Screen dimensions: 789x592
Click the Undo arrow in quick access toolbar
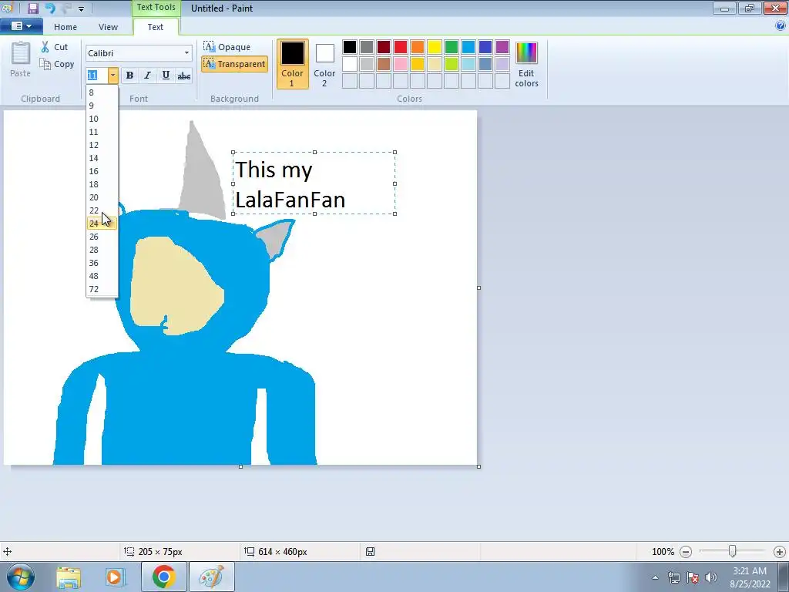tap(50, 8)
